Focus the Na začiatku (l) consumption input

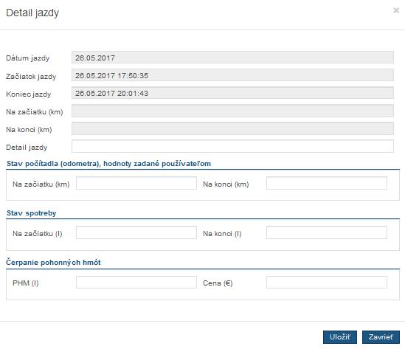tap(136, 232)
